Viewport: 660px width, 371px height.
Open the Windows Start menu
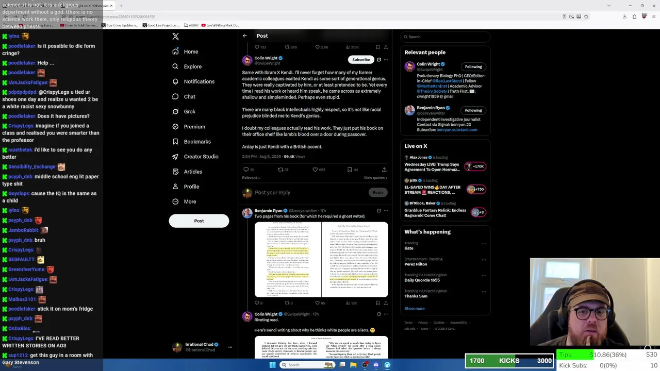[273, 365]
